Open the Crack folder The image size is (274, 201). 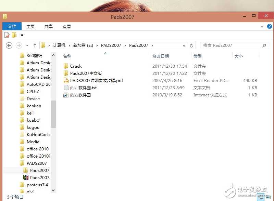click(x=75, y=66)
